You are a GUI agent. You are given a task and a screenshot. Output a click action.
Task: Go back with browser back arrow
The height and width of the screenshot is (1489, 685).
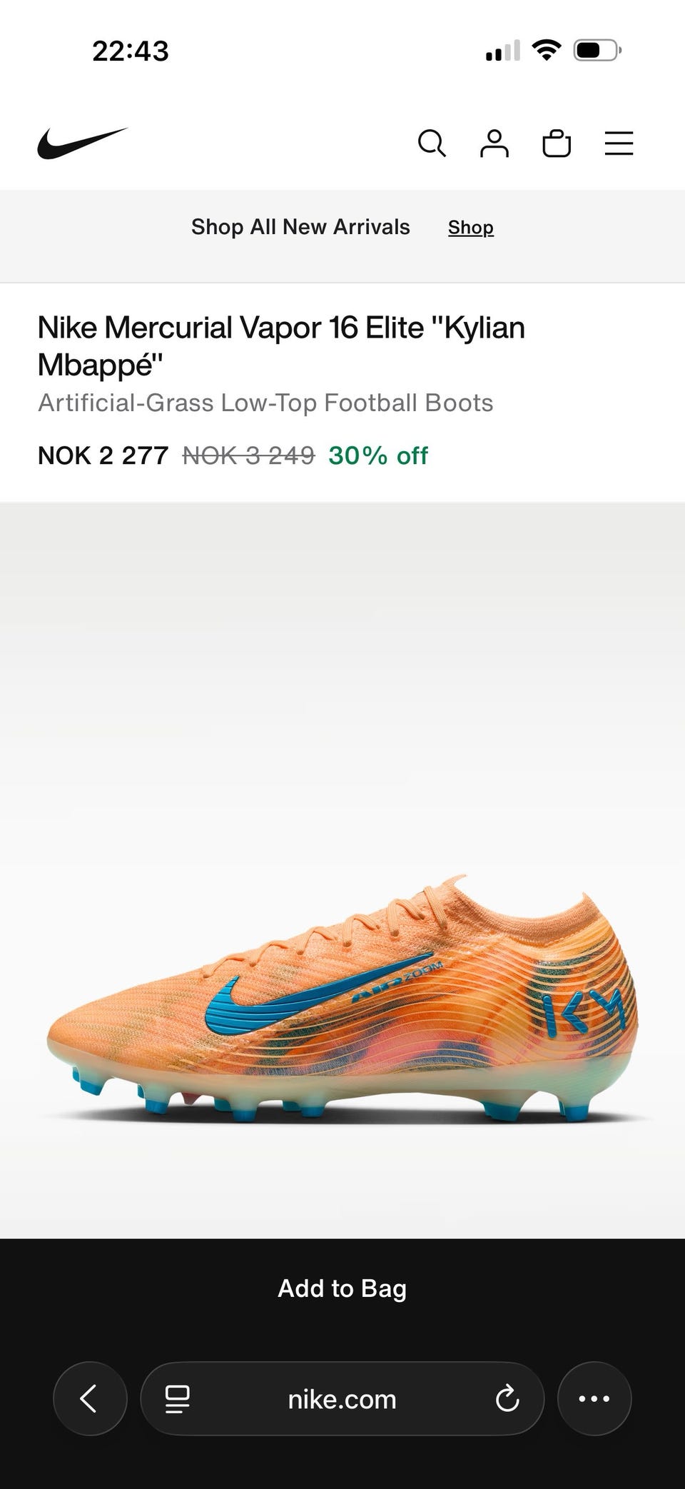point(90,1398)
